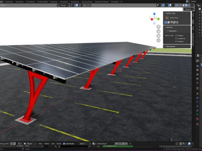202x151 pixels.
Task: Open the node editor Select menu
Action: click(47, 143)
